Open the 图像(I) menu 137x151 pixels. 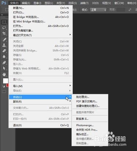click(37, 3)
